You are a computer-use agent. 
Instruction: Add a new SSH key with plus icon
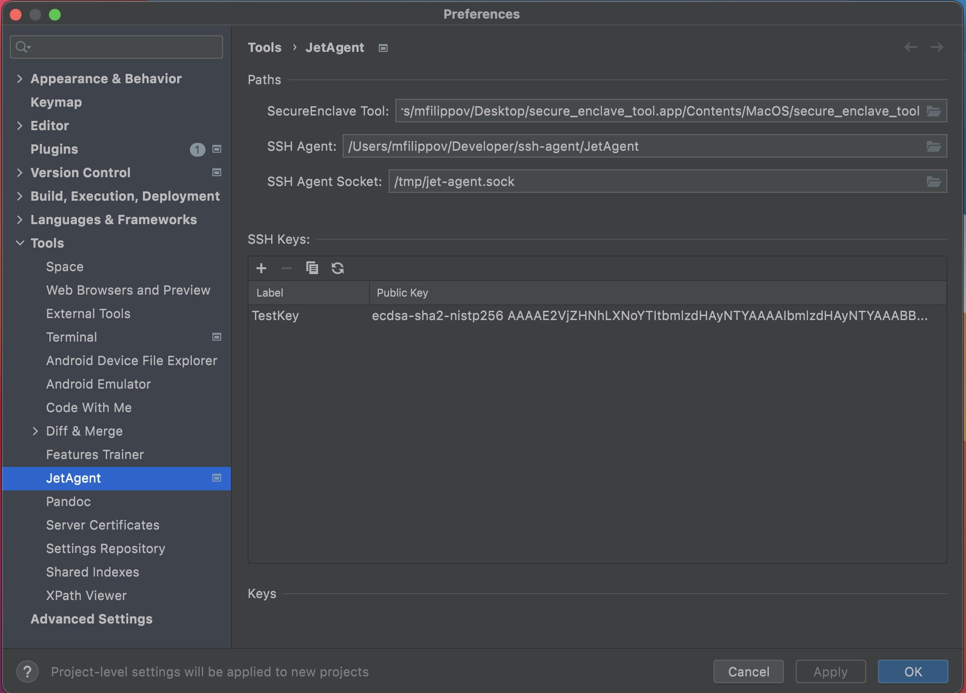pos(261,268)
